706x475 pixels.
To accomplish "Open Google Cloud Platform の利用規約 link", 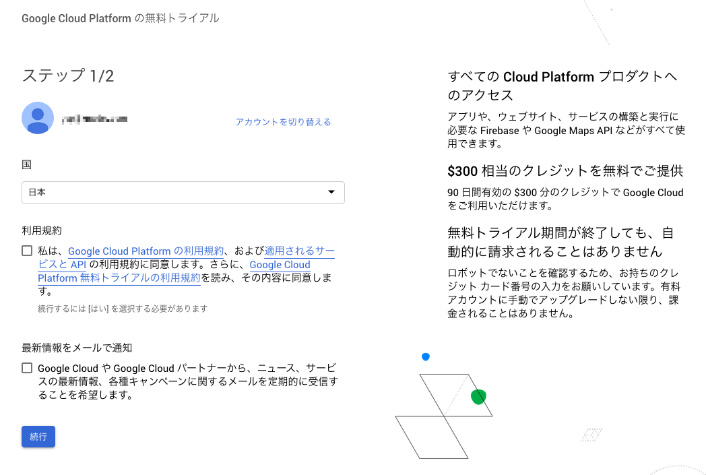I will [146, 251].
